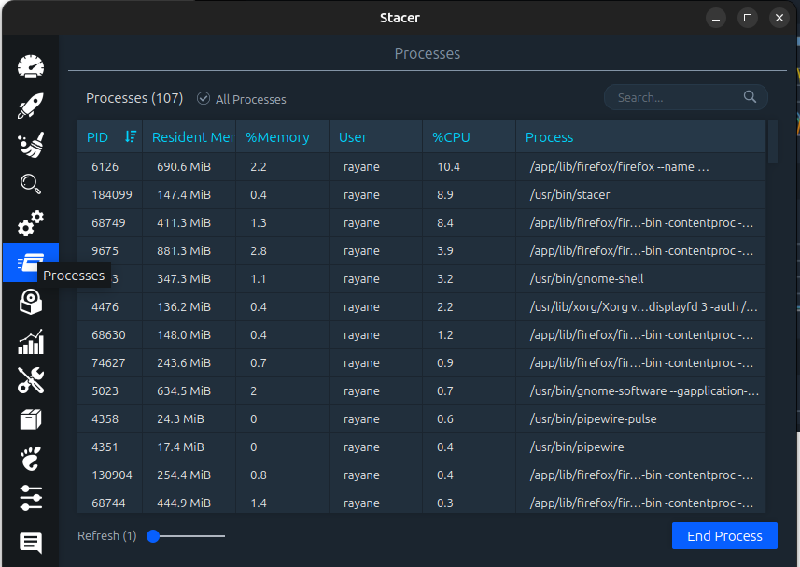The width and height of the screenshot is (800, 567).
Task: Select the process with PID 4351
Action: 421,447
